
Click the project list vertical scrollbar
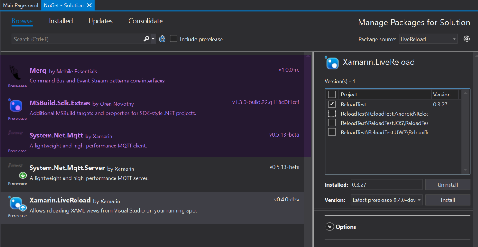coord(465,132)
